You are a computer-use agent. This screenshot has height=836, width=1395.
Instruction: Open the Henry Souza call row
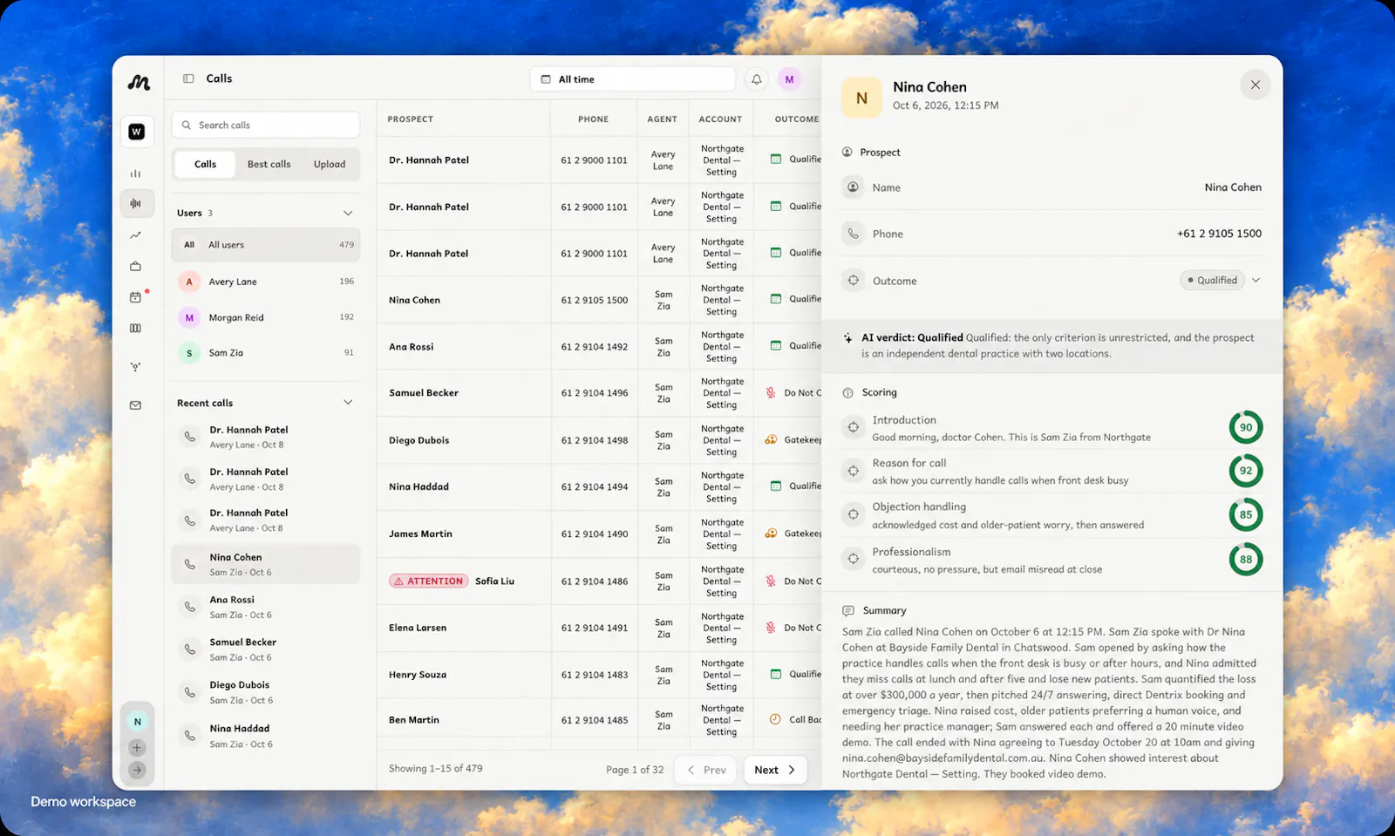pos(599,675)
